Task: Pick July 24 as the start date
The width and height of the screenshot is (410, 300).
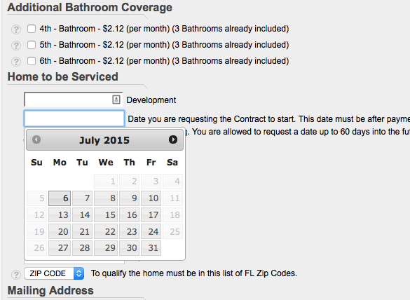Action: [151, 231]
